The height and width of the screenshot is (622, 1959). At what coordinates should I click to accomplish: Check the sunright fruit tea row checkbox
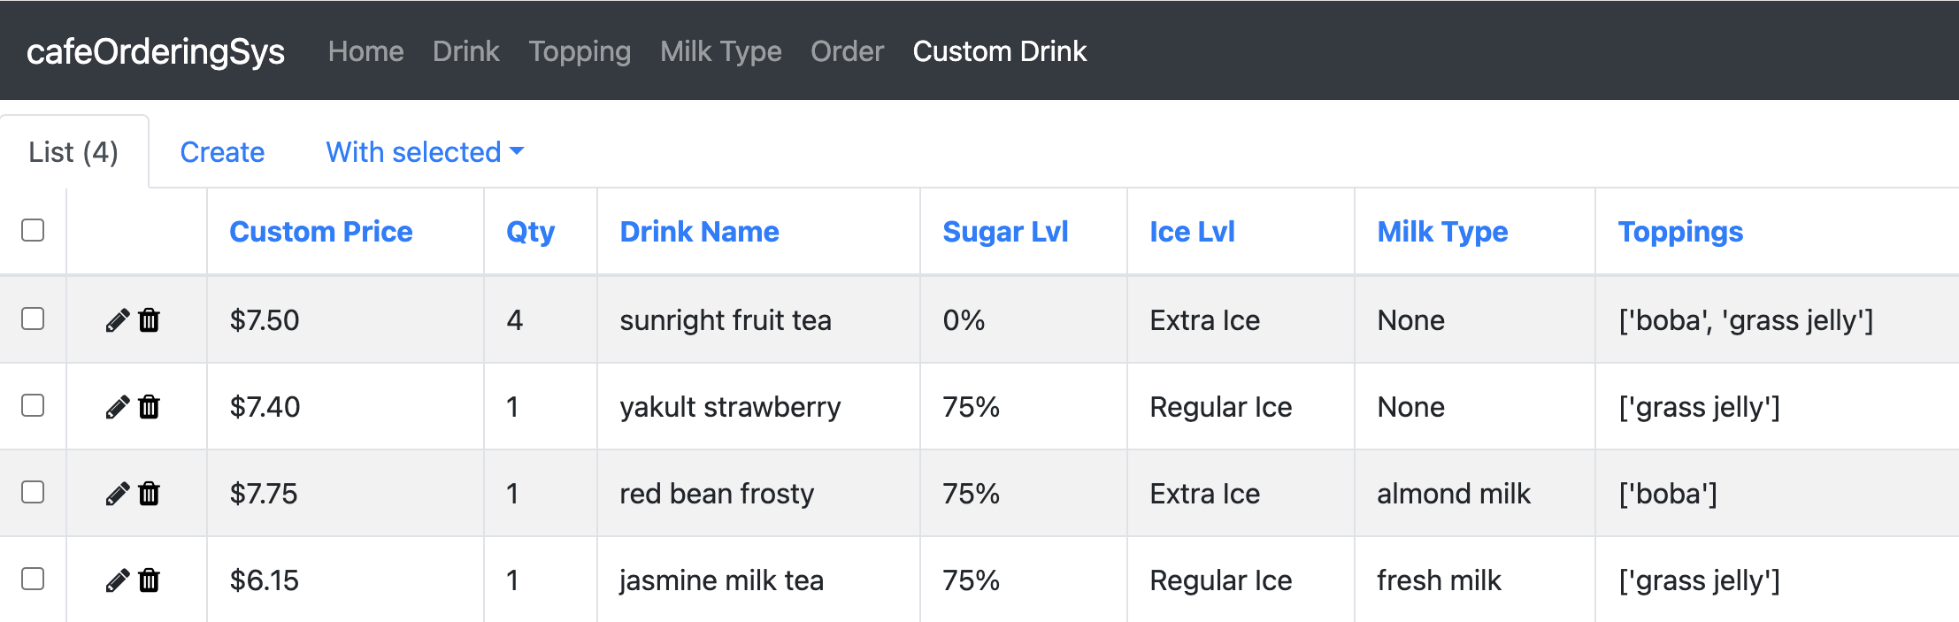pyautogui.click(x=33, y=319)
